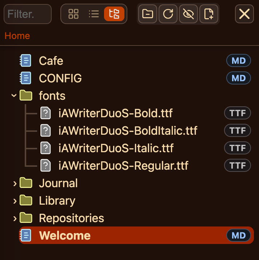Collapse the fonts folder chevron
This screenshot has height=260, width=259.
tap(14, 96)
